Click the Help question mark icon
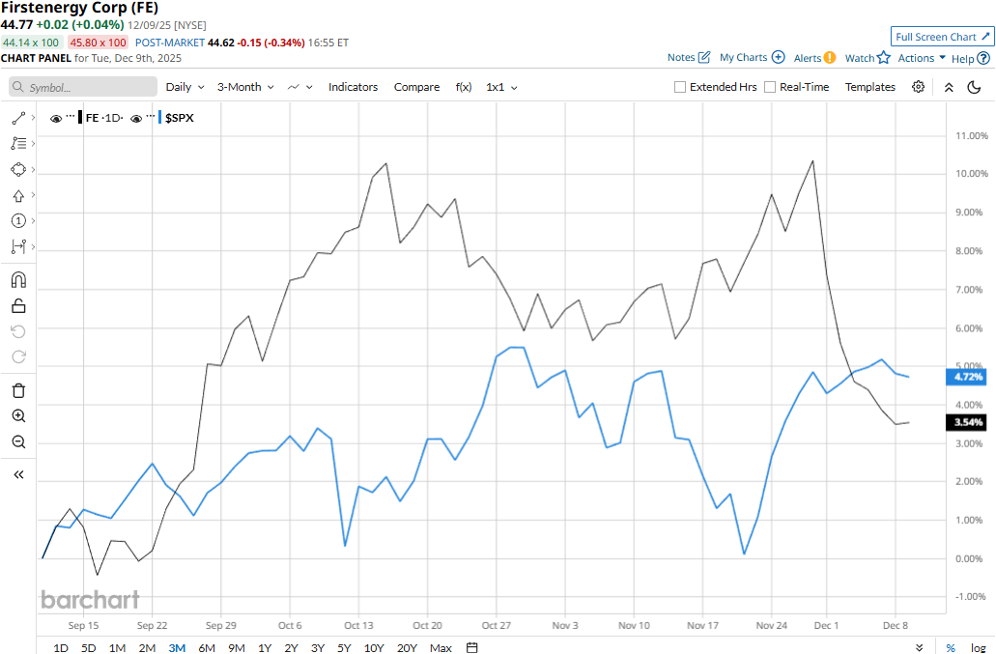 click(983, 58)
